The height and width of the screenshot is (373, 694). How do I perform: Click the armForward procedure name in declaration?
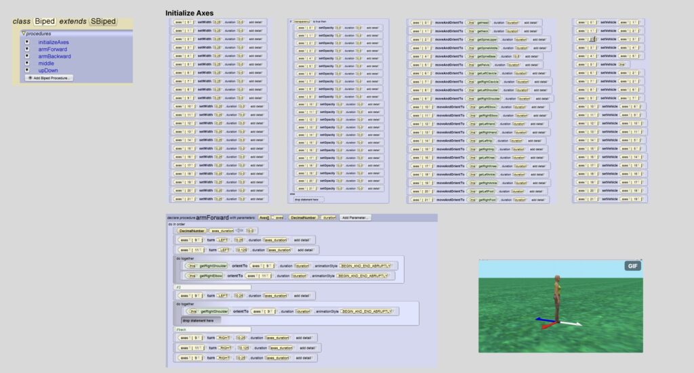click(x=212, y=217)
